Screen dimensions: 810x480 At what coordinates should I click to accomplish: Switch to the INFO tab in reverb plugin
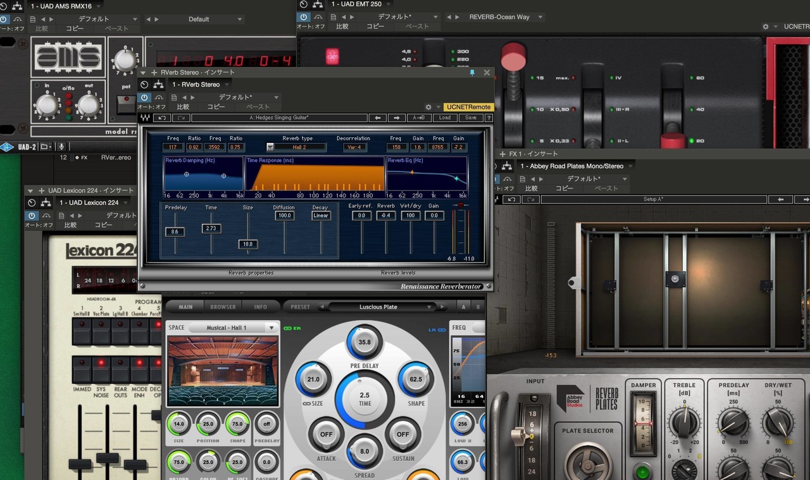260,307
